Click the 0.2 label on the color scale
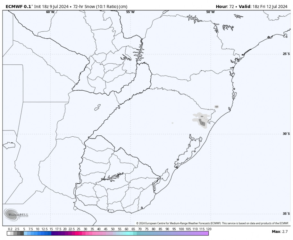293x240 pixels. click(x=10, y=229)
